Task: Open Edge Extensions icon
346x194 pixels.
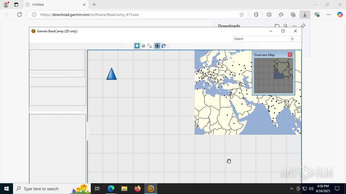Action: pos(256,15)
